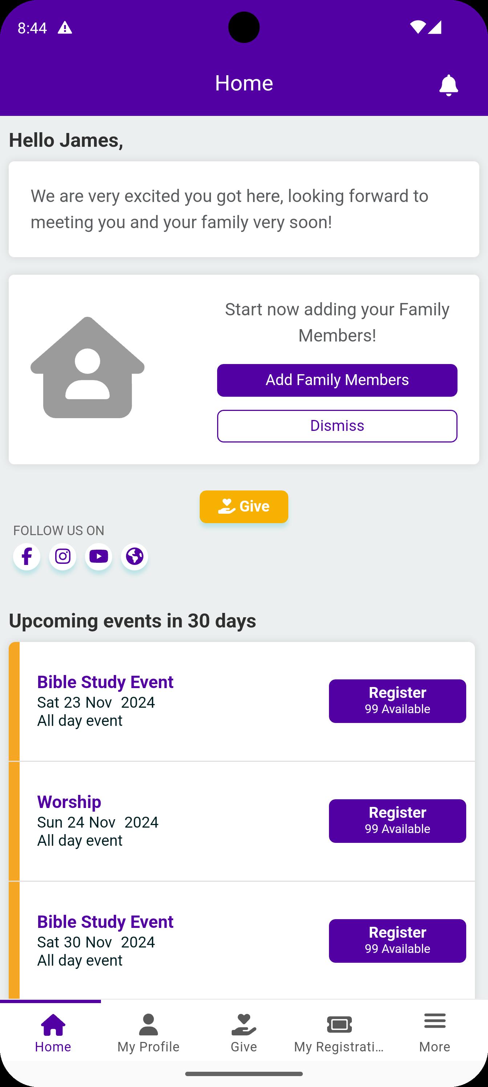Screen dimensions: 488x1087
Task: Switch to Give tab in bottom bar
Action: tap(244, 1033)
